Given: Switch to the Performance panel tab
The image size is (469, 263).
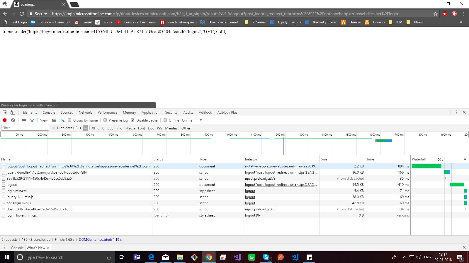Looking at the screenshot, I should [x=107, y=112].
